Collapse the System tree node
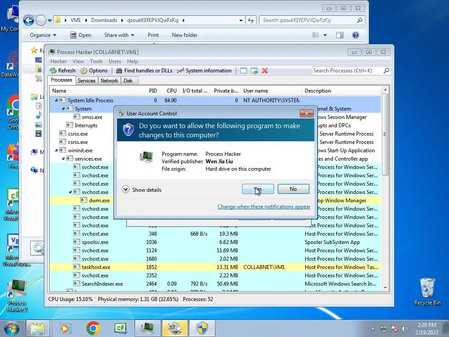449x337 pixels. pos(63,109)
